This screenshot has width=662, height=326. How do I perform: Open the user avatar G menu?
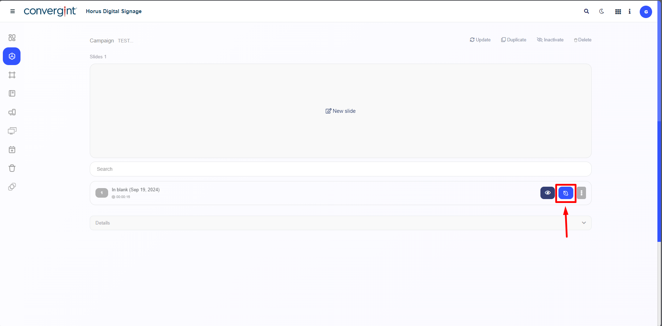(646, 12)
